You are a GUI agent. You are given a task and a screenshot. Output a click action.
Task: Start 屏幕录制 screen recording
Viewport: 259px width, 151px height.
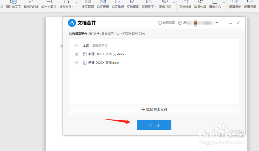point(235,5)
